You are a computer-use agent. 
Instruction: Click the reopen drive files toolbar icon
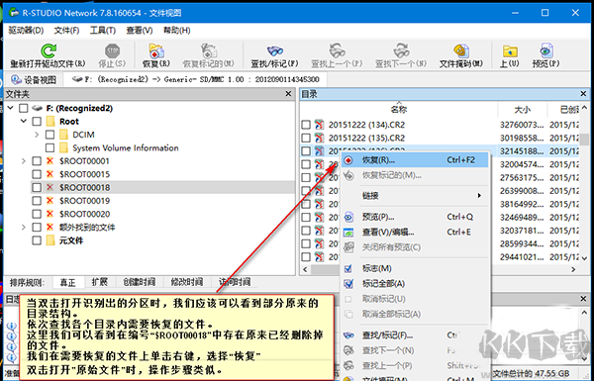tap(49, 50)
